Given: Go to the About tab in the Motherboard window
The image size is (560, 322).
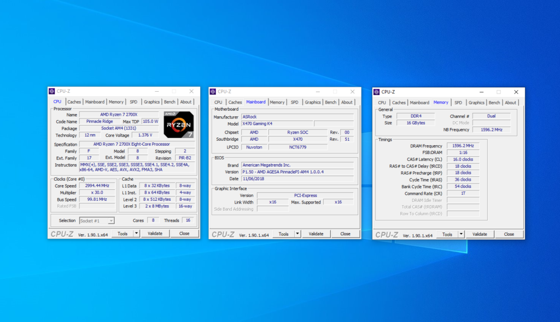Looking at the screenshot, I should pos(347,102).
